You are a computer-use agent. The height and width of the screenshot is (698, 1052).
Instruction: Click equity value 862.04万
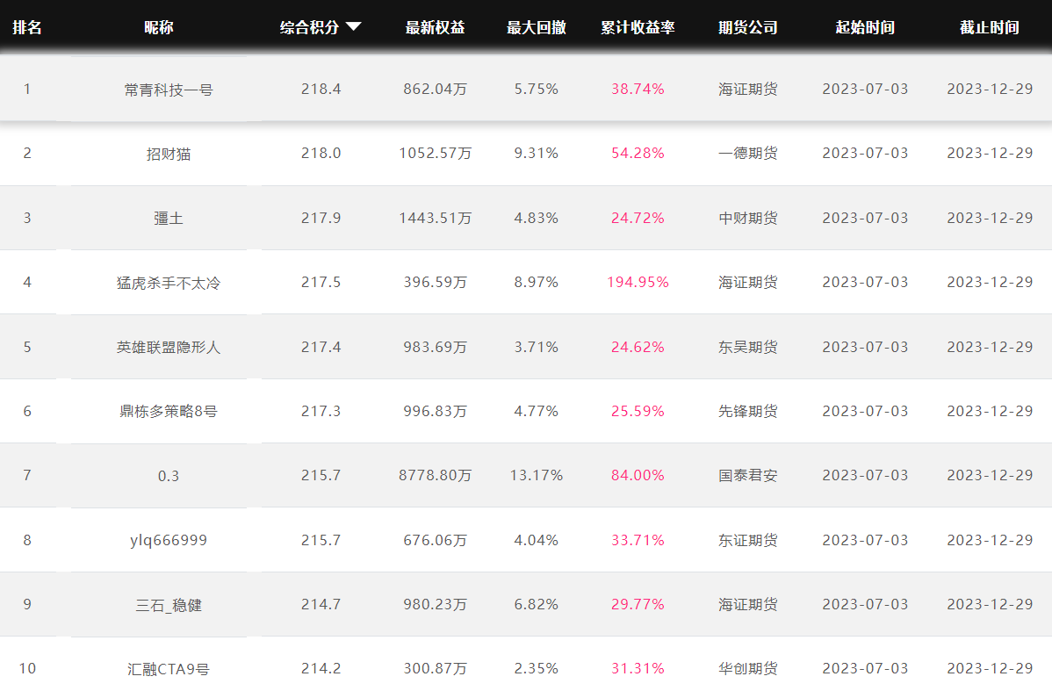(x=435, y=90)
